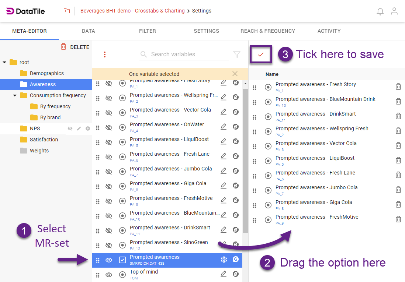Image resolution: width=405 pixels, height=282 pixels.
Task: Collapse the root folder tree
Action: 5,62
